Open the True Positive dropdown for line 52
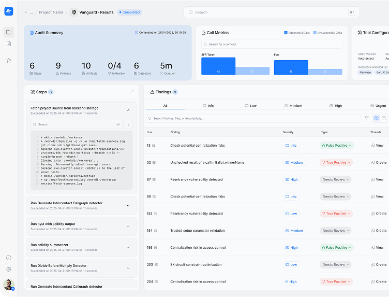 pyautogui.click(x=336, y=163)
